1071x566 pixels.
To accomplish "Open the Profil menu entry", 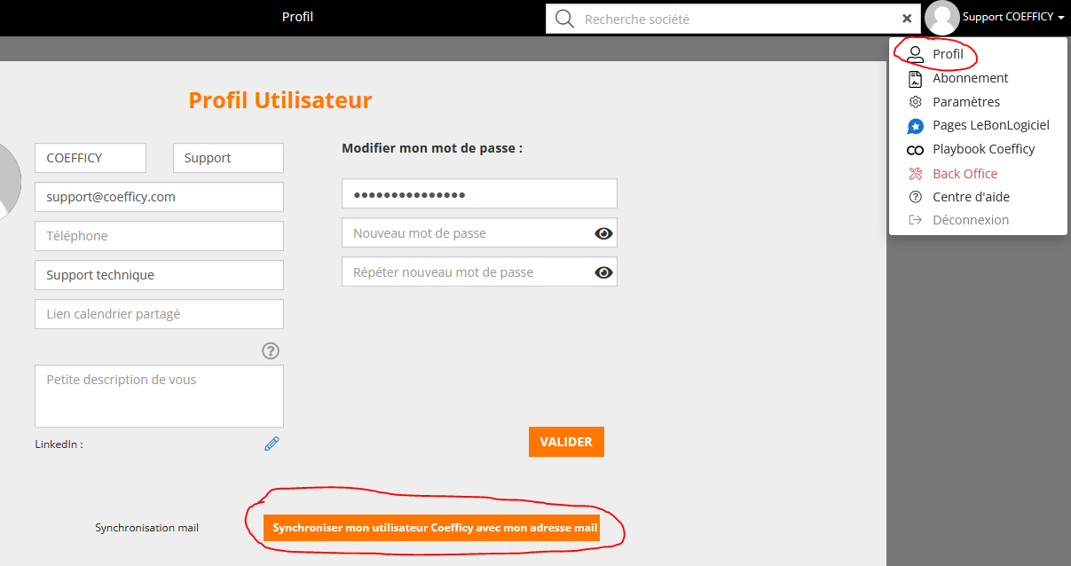I will pos(948,54).
